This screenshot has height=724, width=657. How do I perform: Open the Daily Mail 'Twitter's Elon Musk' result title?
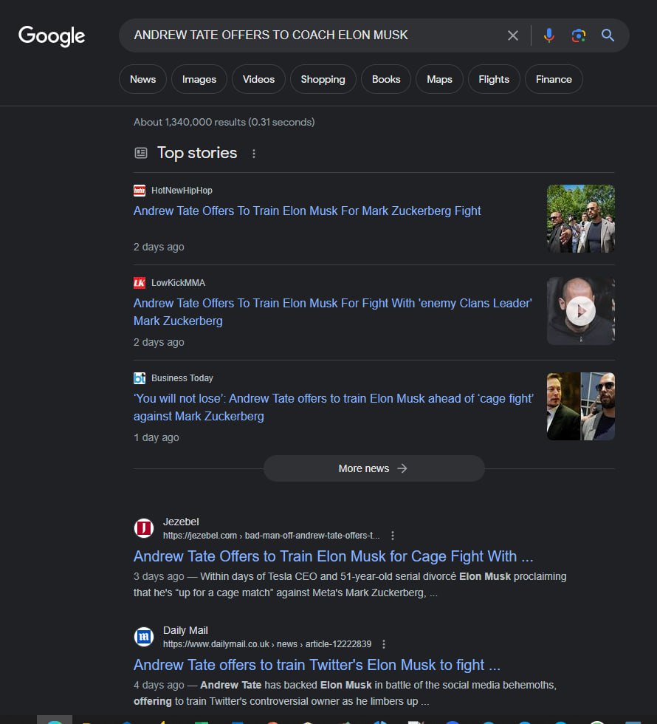317,665
